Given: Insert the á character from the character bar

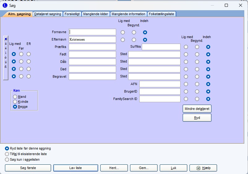Looking at the screenshot, I should pos(6,44).
